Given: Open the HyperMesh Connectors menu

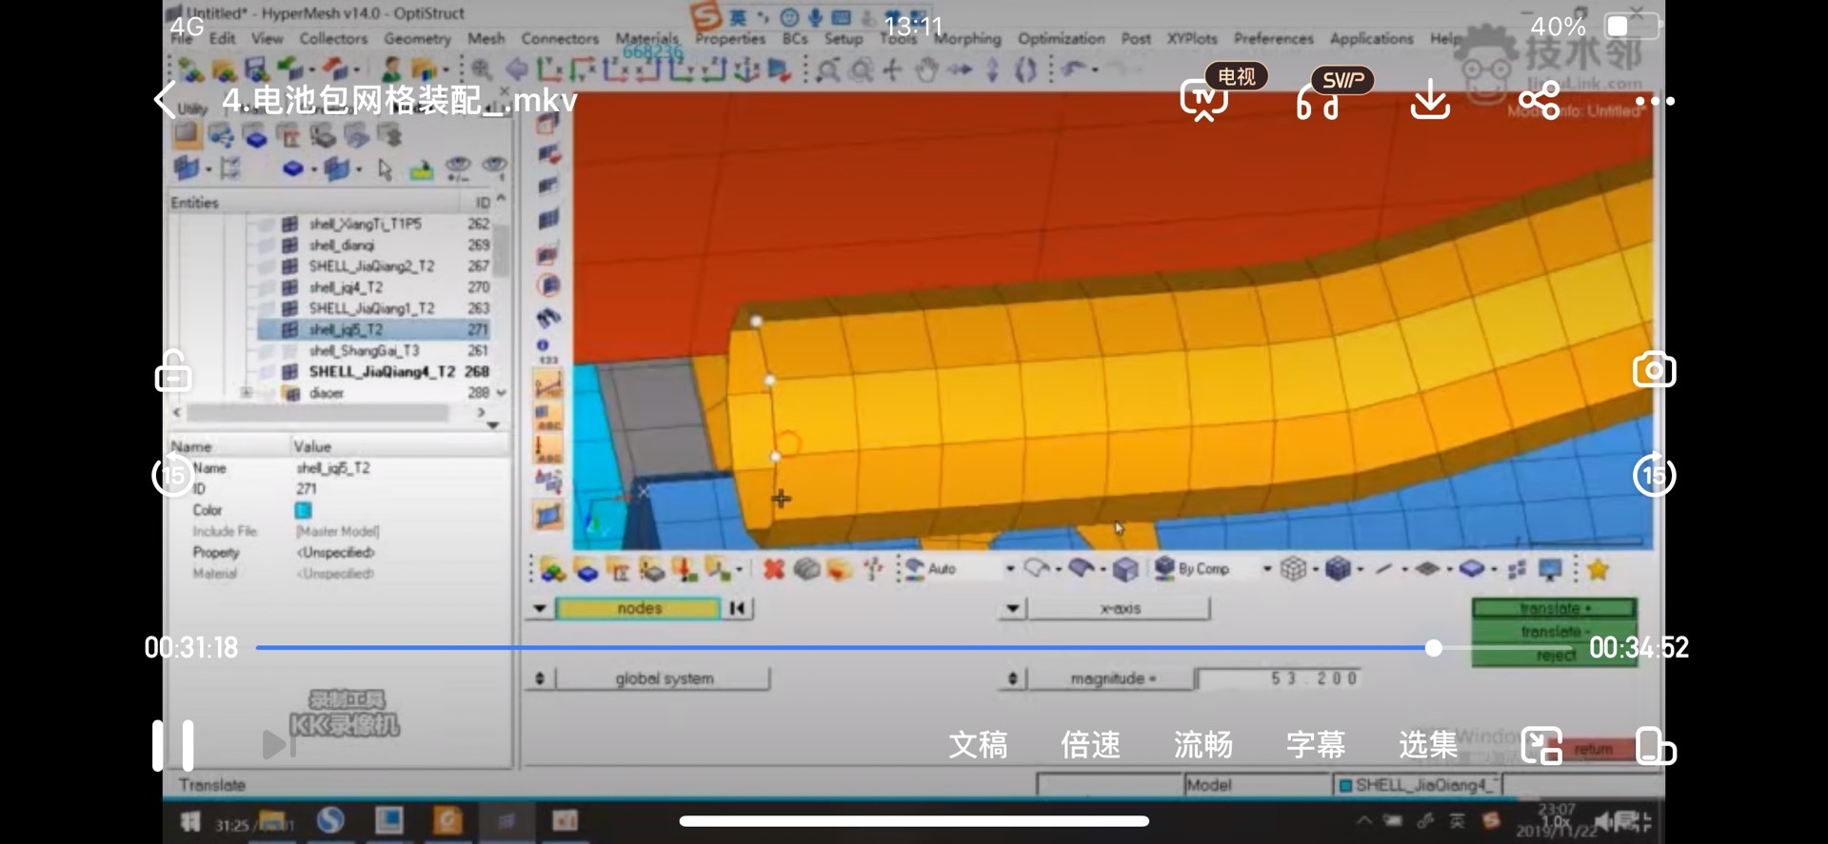Looking at the screenshot, I should 559,38.
